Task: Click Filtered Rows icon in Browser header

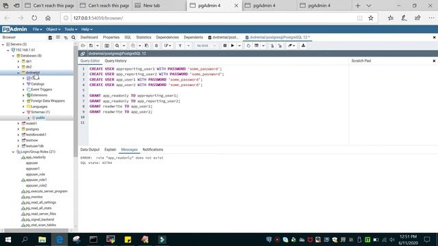Action: tap(66, 38)
